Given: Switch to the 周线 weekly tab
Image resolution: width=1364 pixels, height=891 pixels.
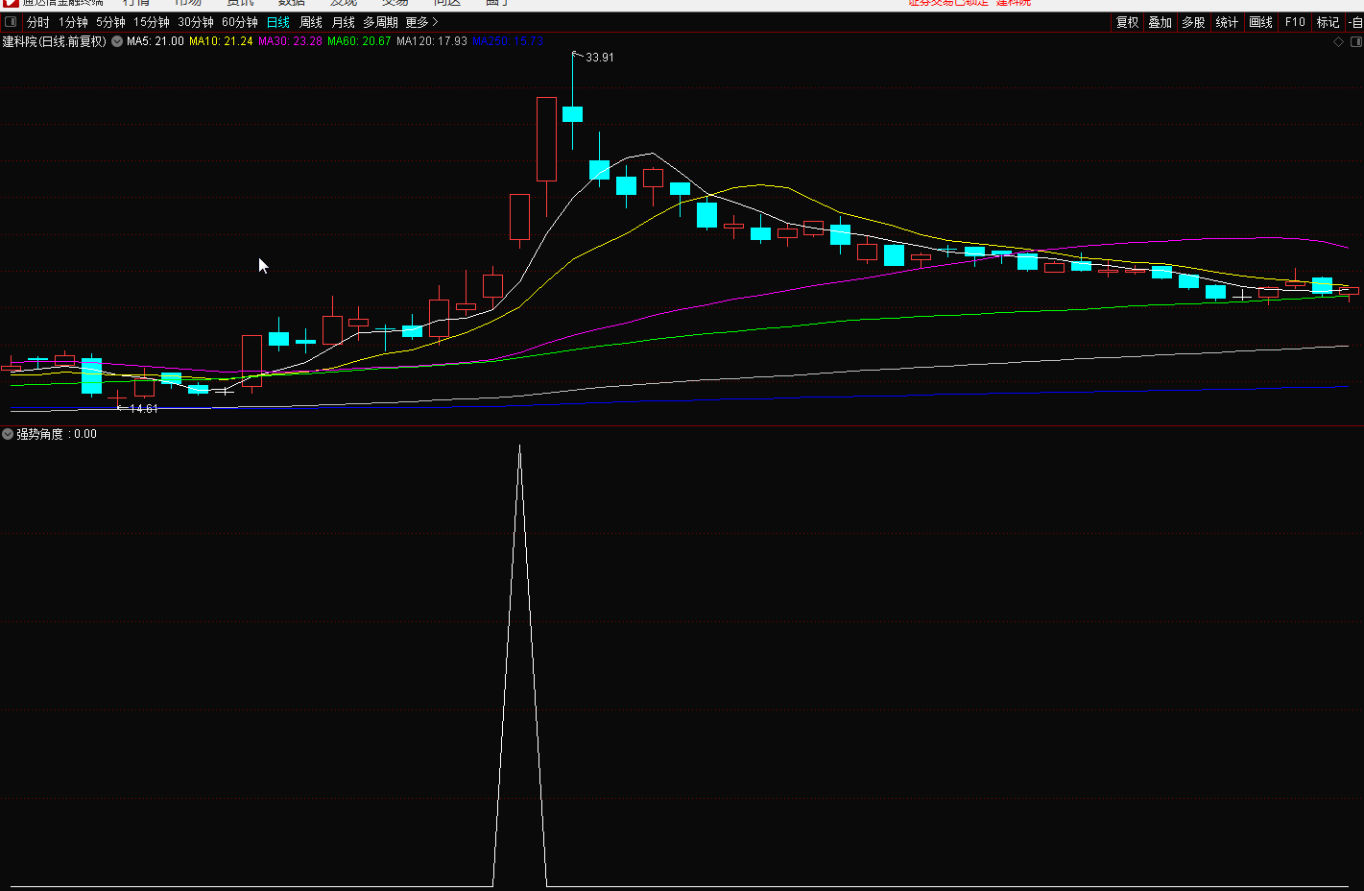Looking at the screenshot, I should click(x=311, y=22).
